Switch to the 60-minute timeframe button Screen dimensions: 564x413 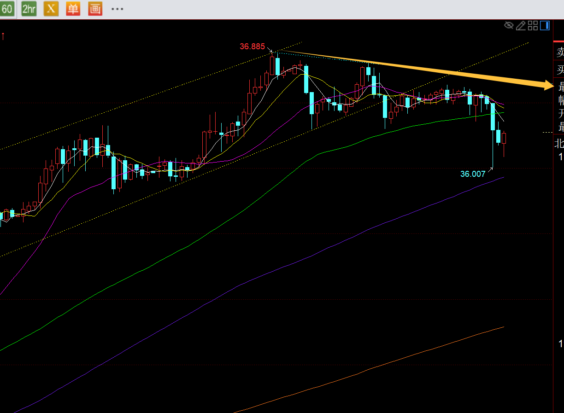click(7, 8)
